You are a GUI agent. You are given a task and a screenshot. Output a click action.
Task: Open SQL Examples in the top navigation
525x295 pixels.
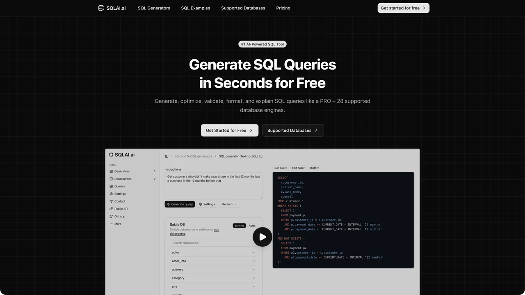coord(196,8)
